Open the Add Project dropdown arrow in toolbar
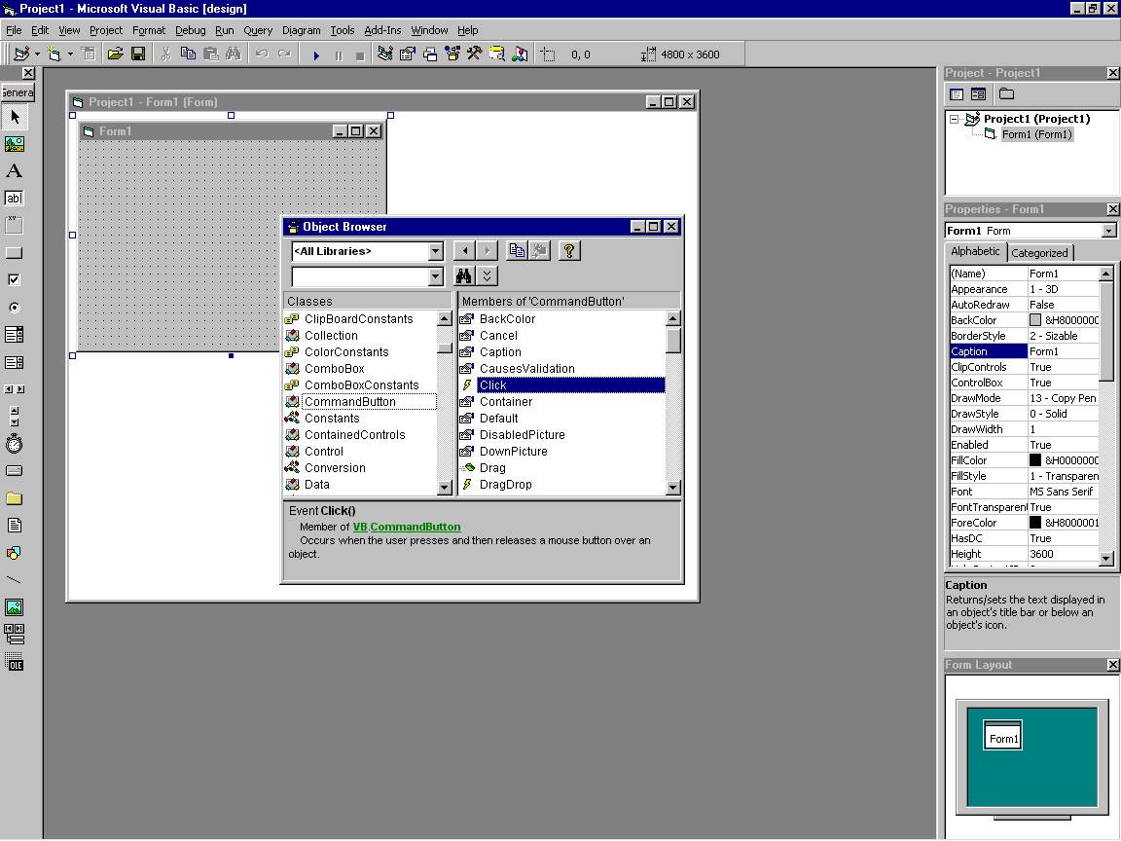The height and width of the screenshot is (841, 1121). point(37,55)
